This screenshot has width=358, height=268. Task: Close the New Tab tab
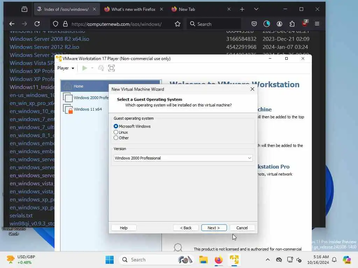click(229, 9)
